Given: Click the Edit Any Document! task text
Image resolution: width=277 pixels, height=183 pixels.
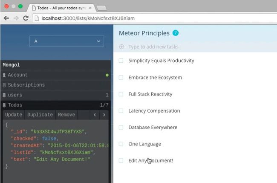Looking at the screenshot, I should (151, 160).
